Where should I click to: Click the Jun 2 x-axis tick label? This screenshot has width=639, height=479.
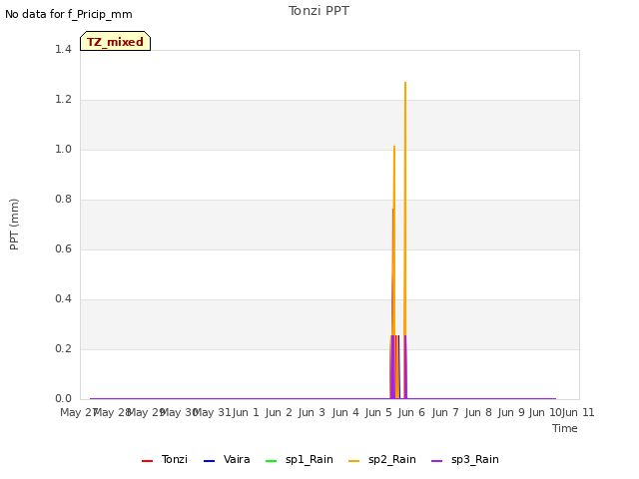pos(279,412)
